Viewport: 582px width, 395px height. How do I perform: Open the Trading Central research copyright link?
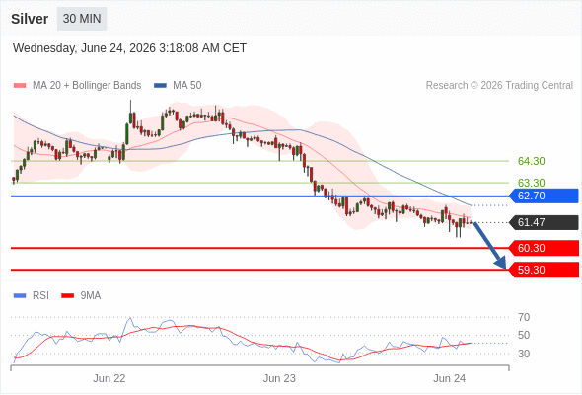pyautogui.click(x=499, y=86)
